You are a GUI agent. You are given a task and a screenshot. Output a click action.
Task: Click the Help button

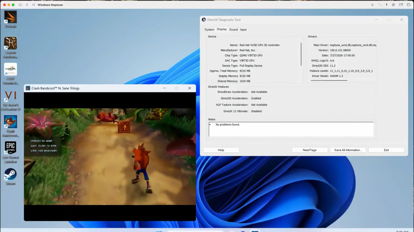click(x=221, y=150)
